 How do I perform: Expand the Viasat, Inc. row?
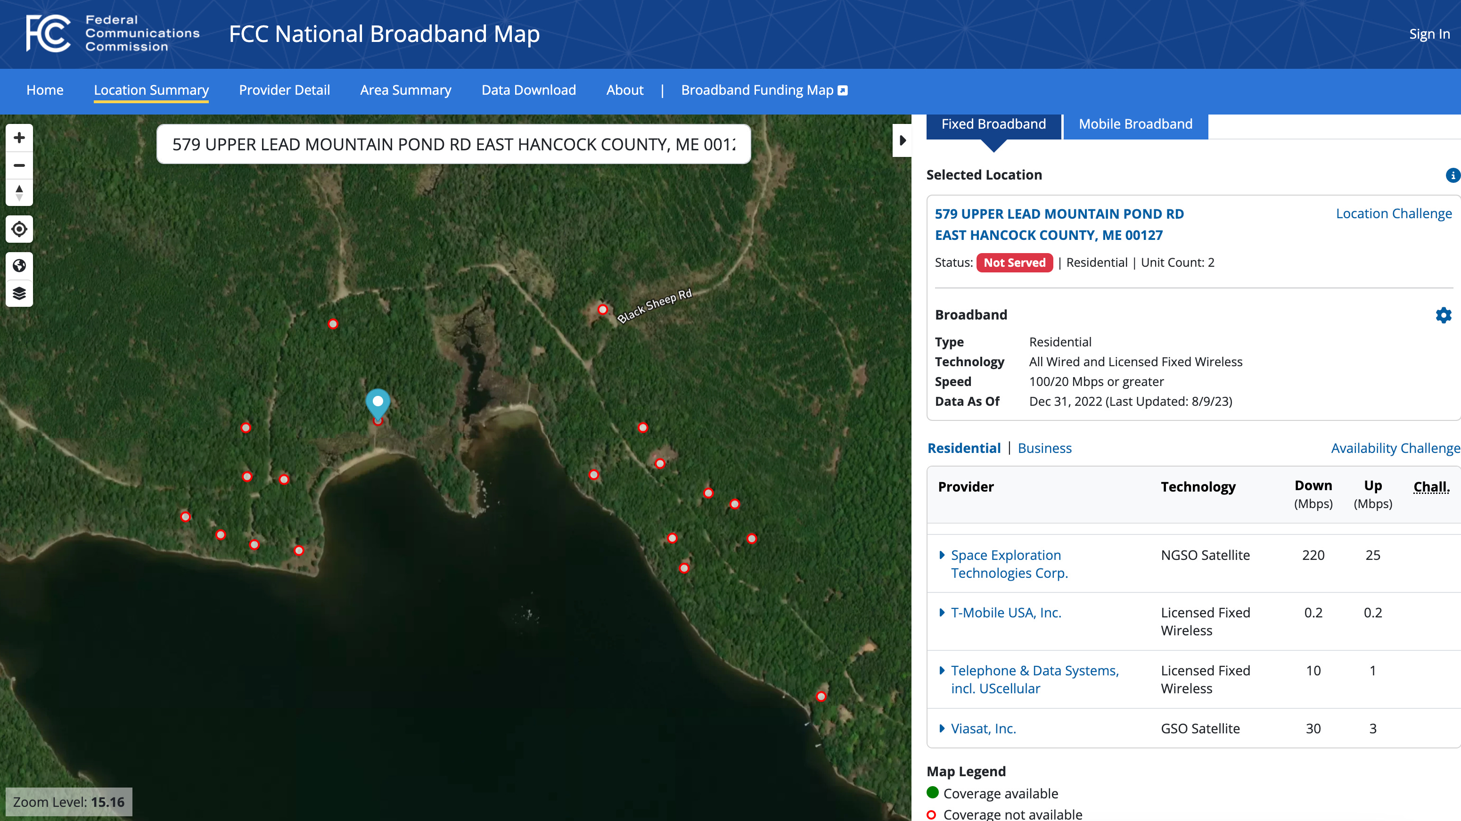pos(942,728)
